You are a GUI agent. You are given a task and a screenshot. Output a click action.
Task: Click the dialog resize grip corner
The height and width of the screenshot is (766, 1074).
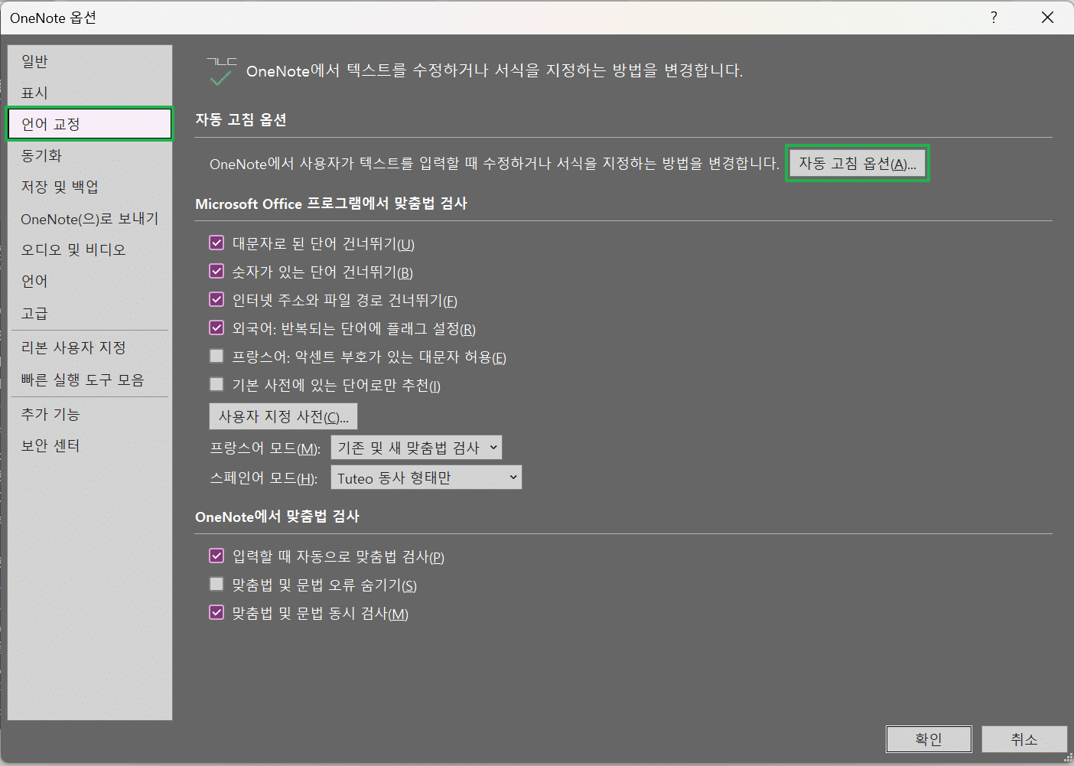click(x=1068, y=758)
